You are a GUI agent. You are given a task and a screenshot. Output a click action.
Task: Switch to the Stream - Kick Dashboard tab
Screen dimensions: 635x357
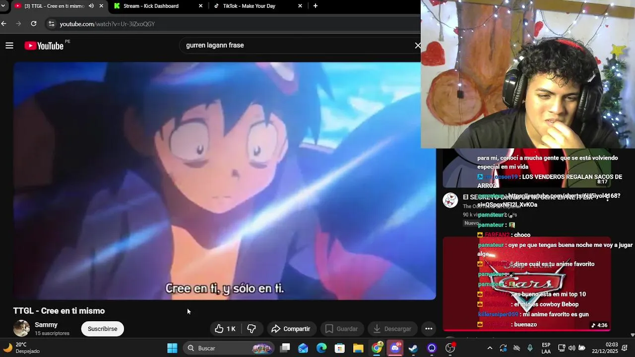click(151, 6)
